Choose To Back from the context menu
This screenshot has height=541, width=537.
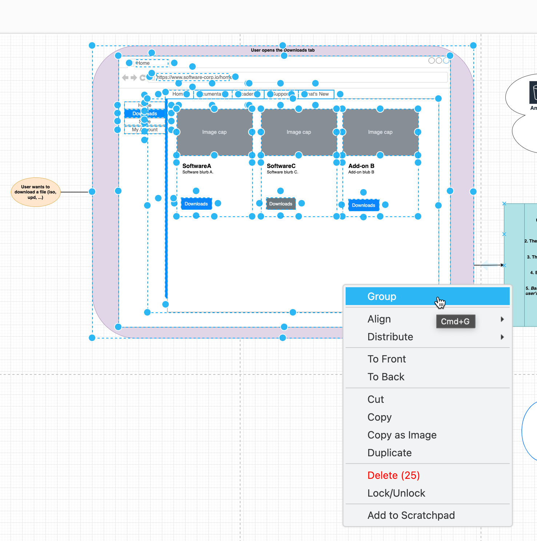coord(386,377)
